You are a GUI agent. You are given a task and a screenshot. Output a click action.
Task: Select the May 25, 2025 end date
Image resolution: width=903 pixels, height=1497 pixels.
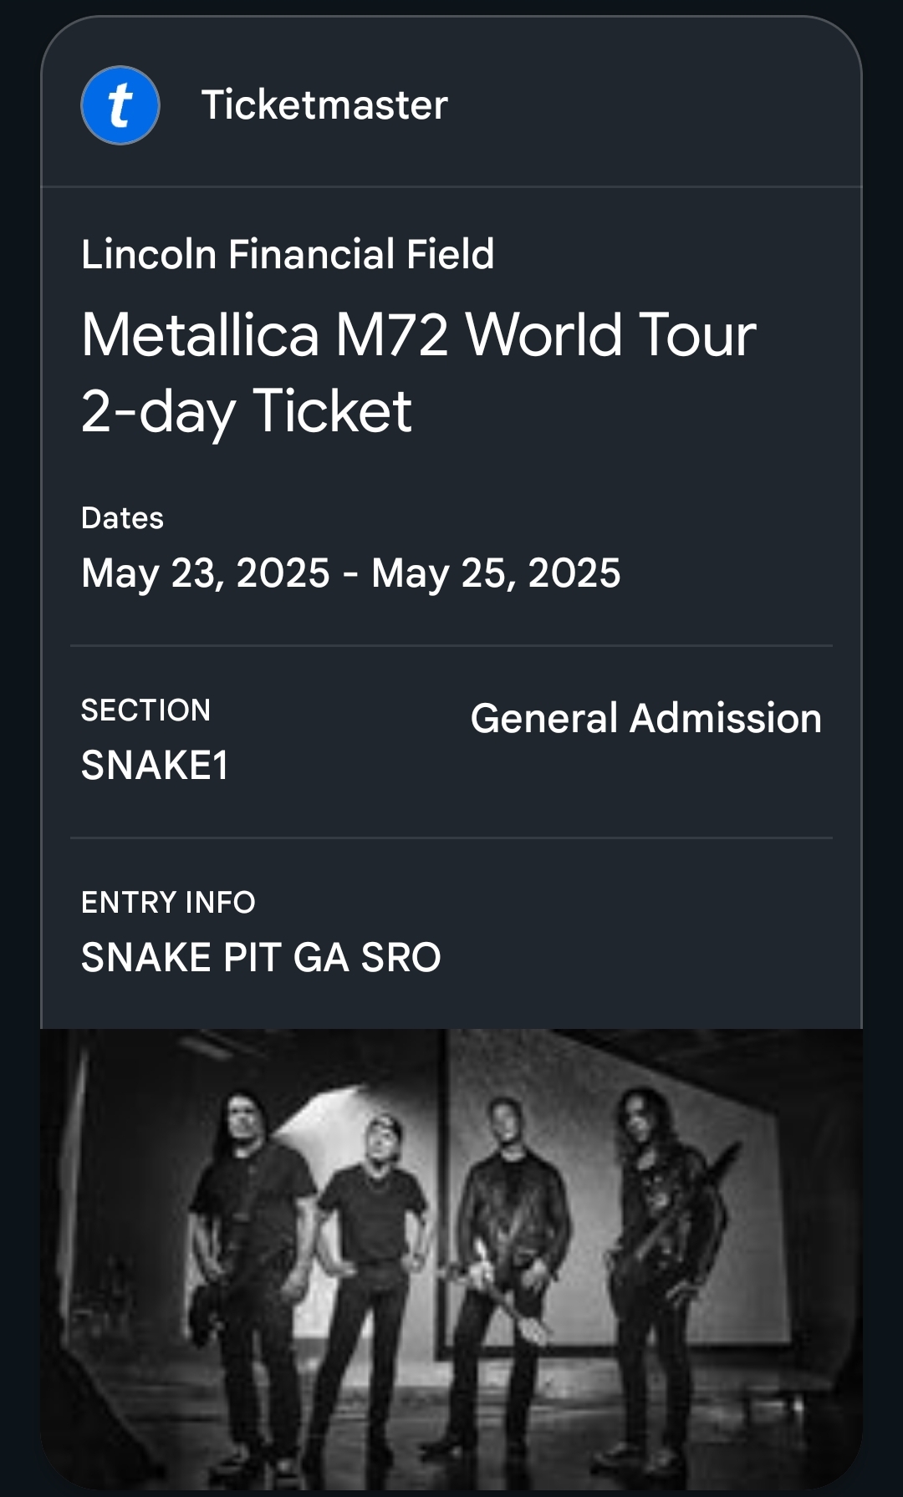pyautogui.click(x=496, y=573)
